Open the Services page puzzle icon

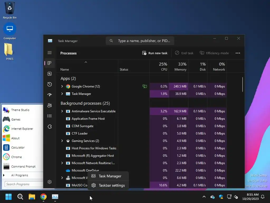(50, 127)
